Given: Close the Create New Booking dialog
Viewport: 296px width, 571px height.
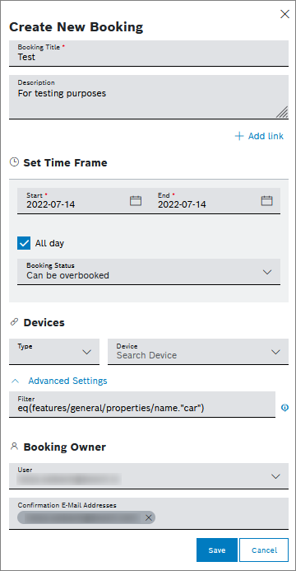Looking at the screenshot, I should pos(284,14).
